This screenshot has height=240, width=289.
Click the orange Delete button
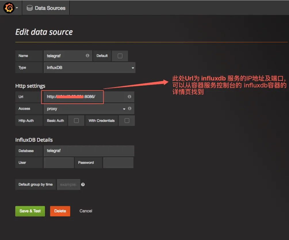(x=60, y=211)
